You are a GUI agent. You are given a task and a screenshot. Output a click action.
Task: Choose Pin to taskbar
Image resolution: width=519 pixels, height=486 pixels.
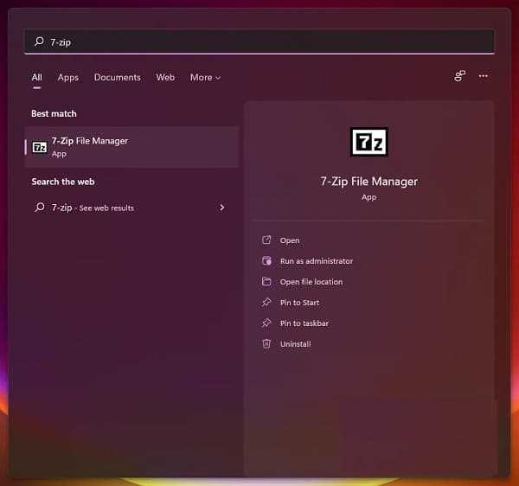point(304,323)
